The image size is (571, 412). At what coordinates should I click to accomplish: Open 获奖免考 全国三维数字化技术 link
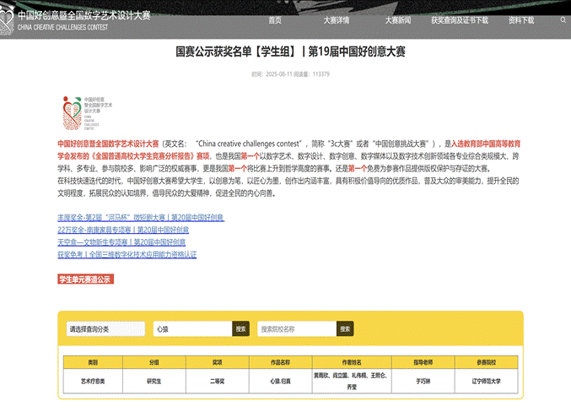coord(127,254)
